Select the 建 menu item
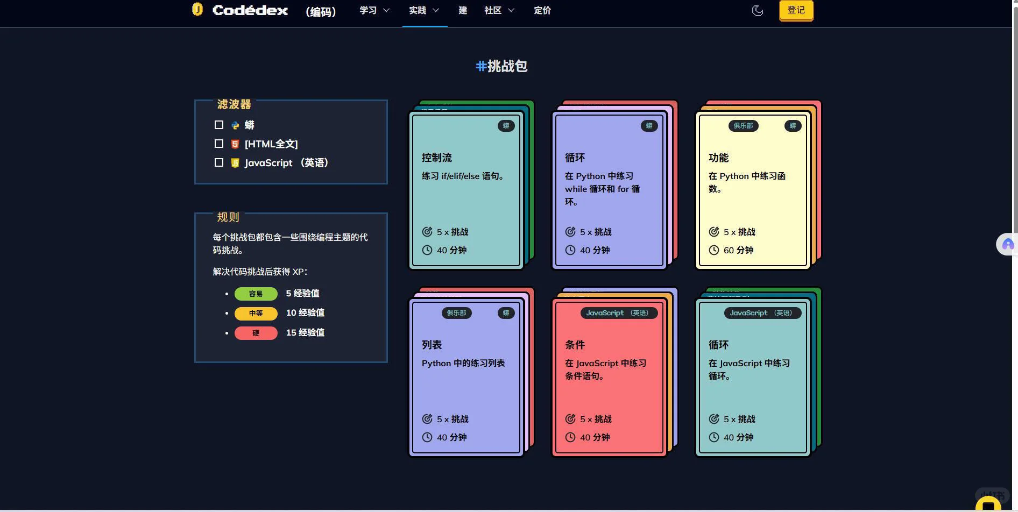The width and height of the screenshot is (1018, 512). point(462,10)
